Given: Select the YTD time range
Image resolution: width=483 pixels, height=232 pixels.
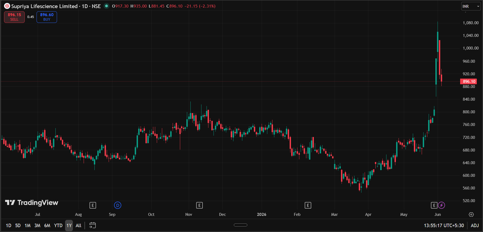Looking at the screenshot, I should click(x=58, y=226).
